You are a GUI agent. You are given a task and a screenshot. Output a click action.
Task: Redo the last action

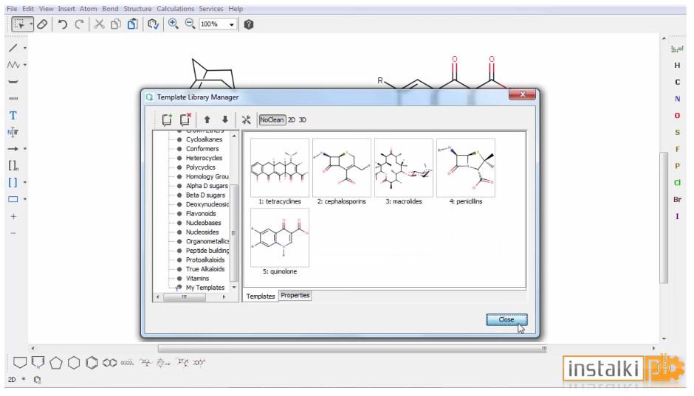(80, 24)
